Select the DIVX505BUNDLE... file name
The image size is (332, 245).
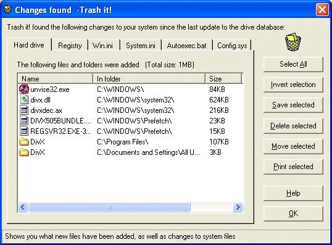pyautogui.click(x=60, y=121)
